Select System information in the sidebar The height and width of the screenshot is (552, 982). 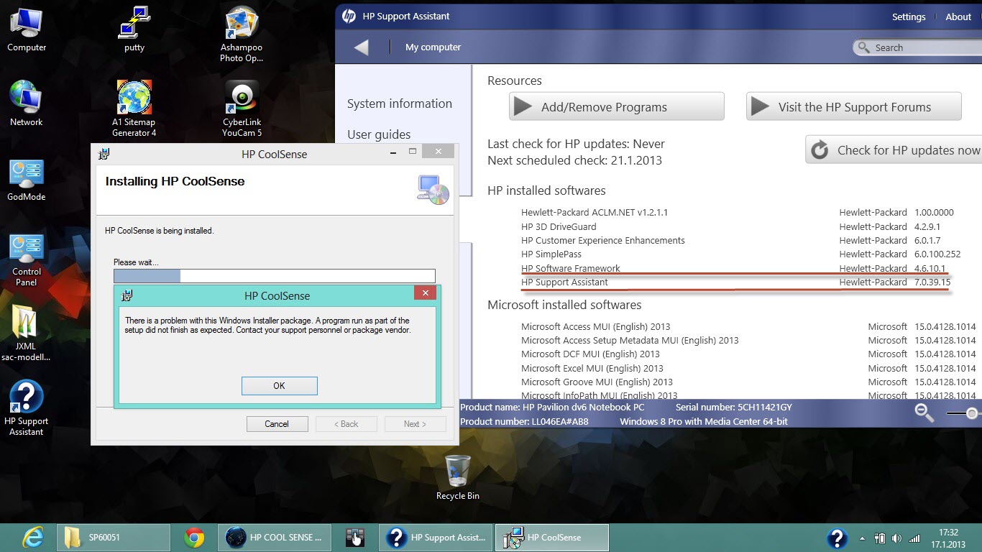(x=399, y=103)
